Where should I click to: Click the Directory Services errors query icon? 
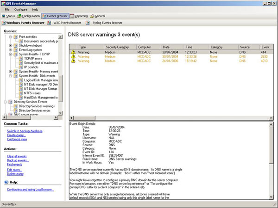point(16,110)
